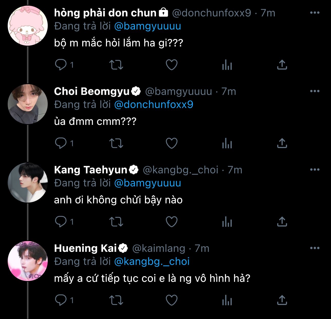Image resolution: width=331 pixels, height=319 pixels.
Task: Retweet Choi Beomgyu's reply
Action: (116, 143)
